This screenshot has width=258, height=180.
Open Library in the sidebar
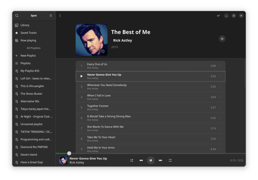click(34, 25)
